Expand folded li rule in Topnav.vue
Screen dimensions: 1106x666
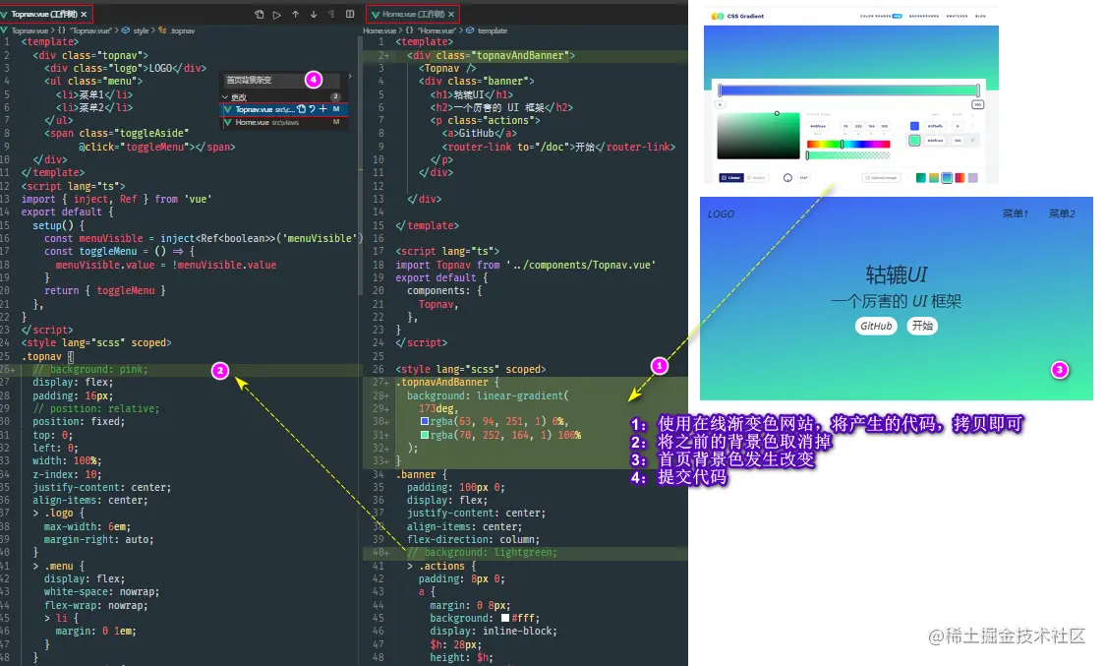point(47,618)
